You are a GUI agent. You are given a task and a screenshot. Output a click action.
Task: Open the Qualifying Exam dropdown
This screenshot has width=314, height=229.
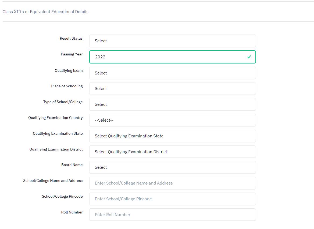click(x=172, y=73)
